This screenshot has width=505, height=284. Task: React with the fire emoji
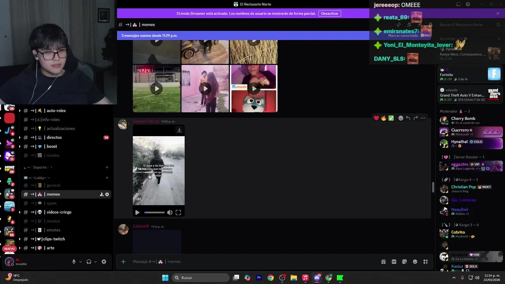tap(383, 118)
